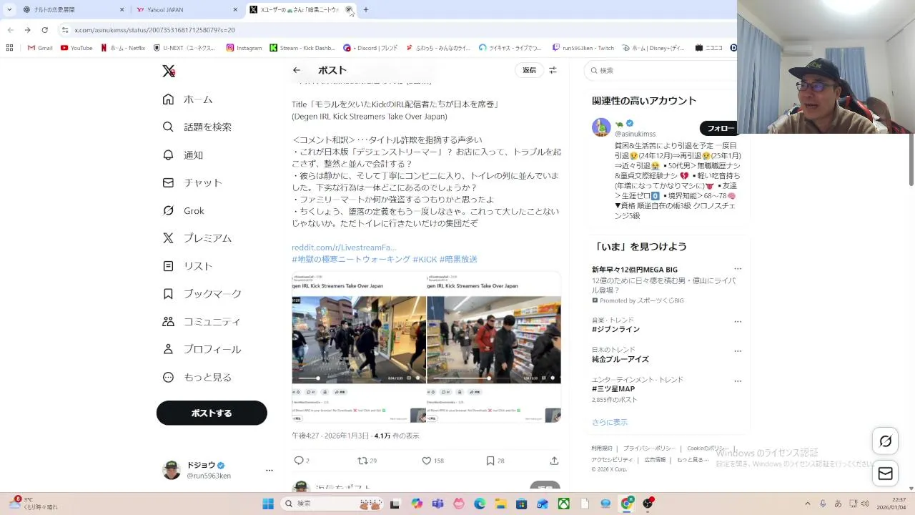This screenshot has width=915, height=515.
Task: Expand もっと見る sidebar menu
Action: click(197, 378)
